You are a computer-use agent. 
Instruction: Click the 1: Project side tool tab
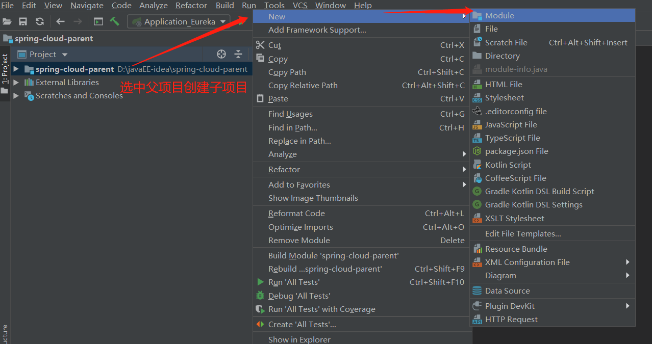coord(5,73)
